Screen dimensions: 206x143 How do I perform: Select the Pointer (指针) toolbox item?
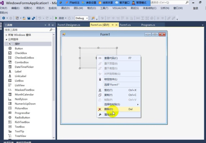pos(28,44)
